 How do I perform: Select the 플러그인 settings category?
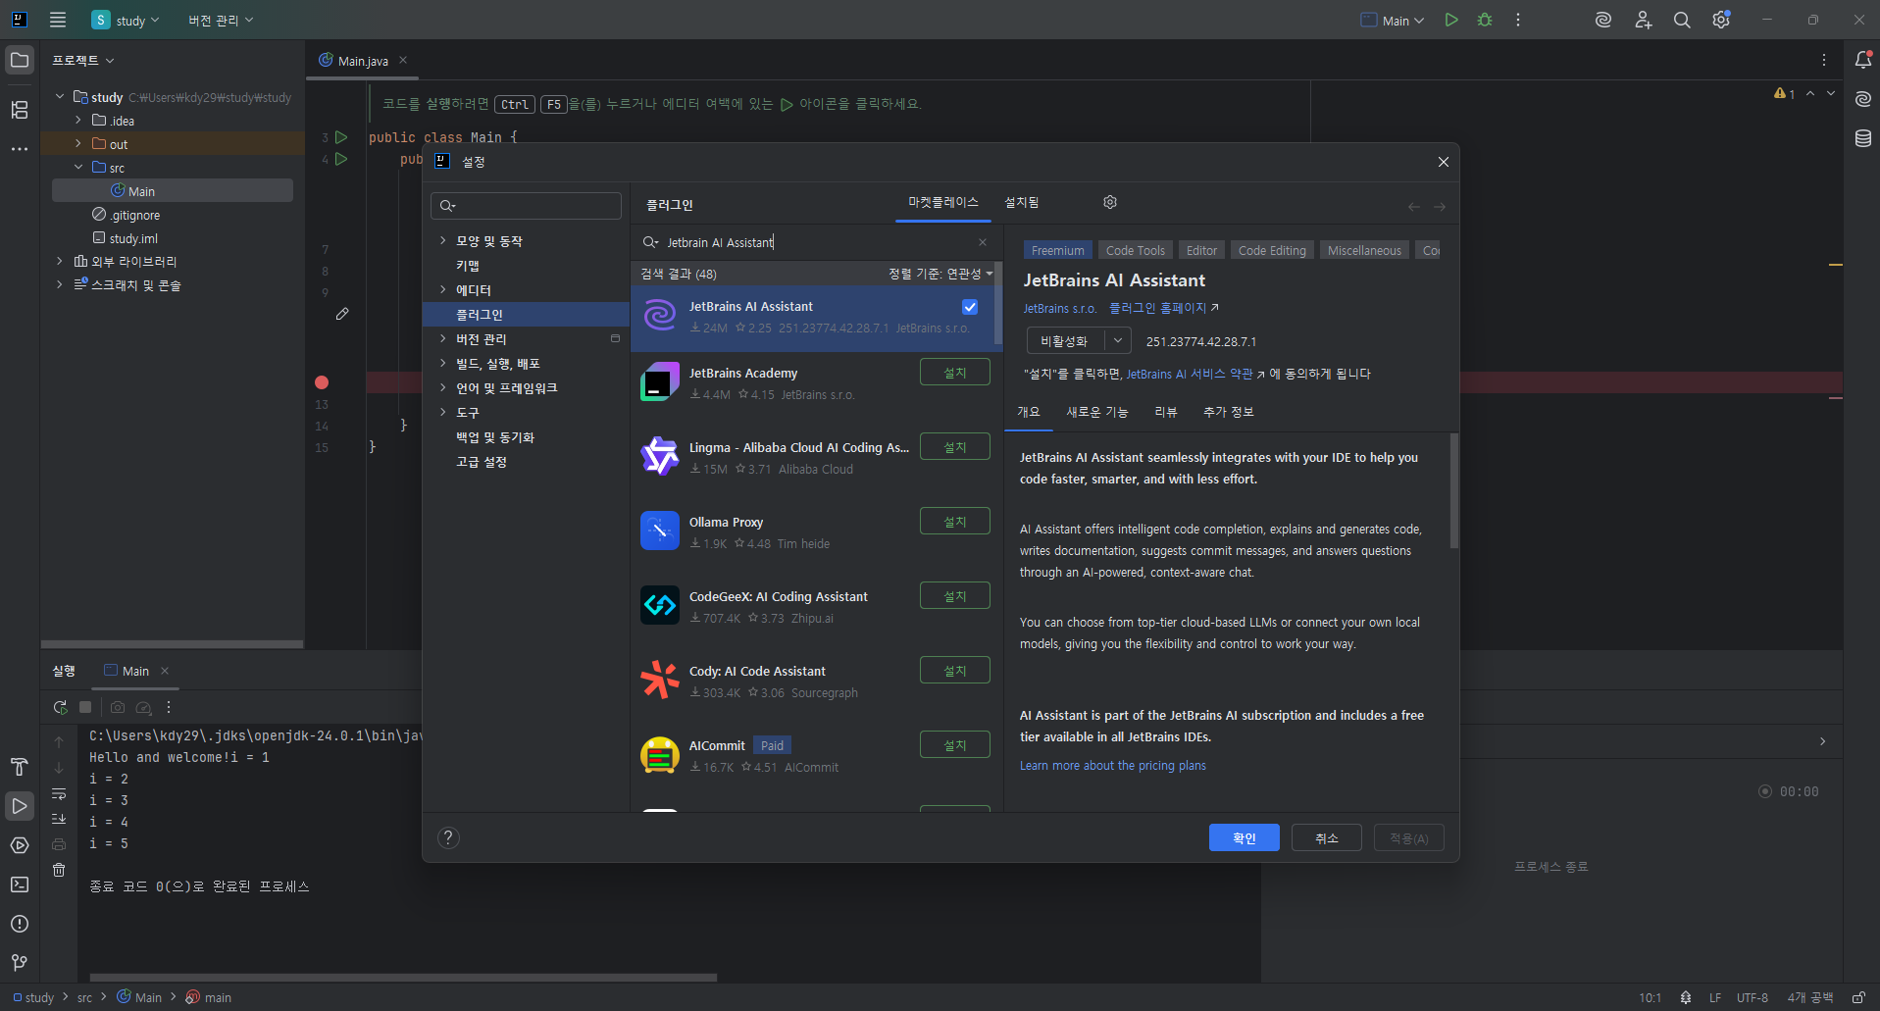(526, 314)
